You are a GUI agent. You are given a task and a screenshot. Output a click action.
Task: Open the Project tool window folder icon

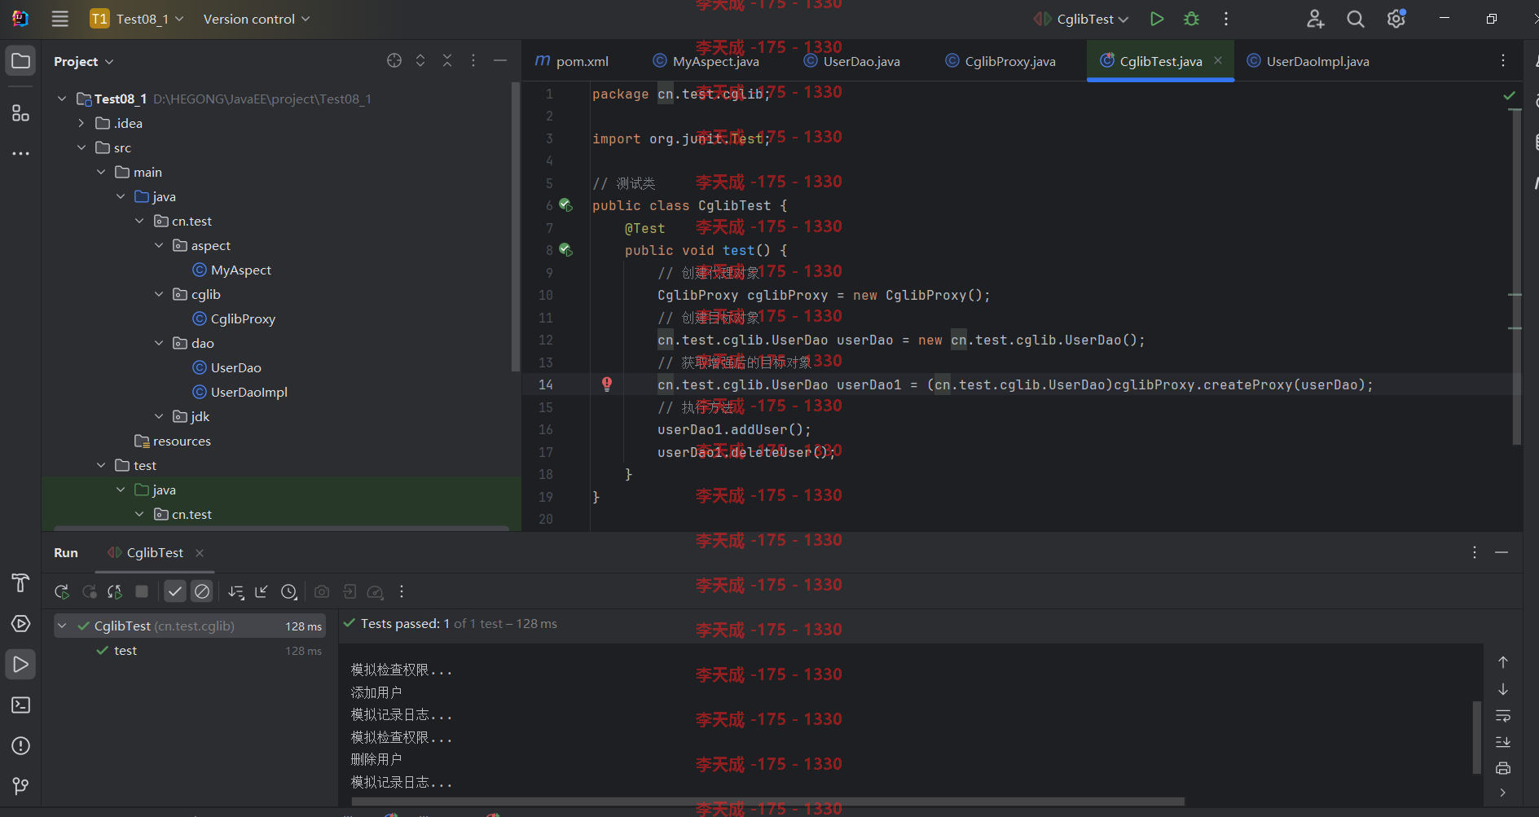click(x=21, y=61)
